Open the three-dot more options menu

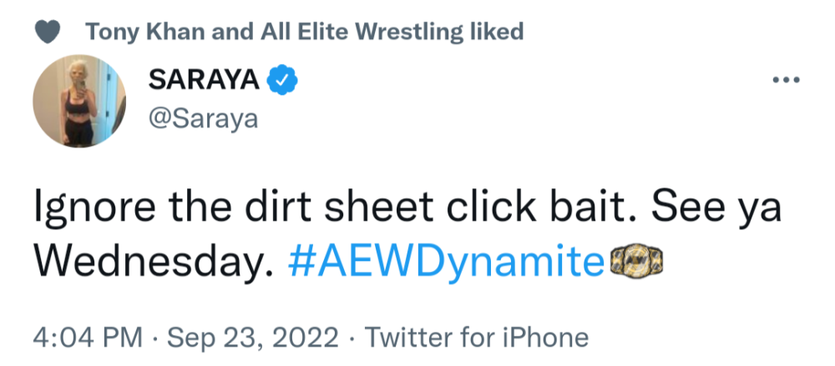[x=787, y=80]
